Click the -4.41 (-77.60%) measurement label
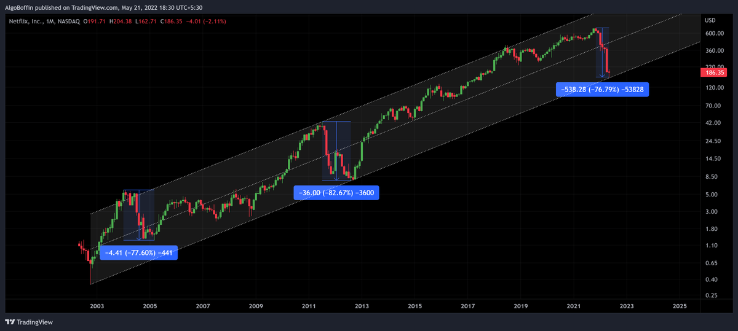 click(138, 252)
